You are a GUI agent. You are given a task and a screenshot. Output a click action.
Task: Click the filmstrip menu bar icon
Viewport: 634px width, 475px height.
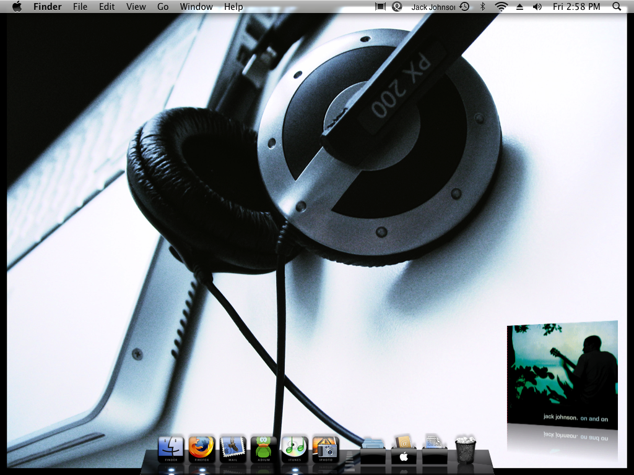pyautogui.click(x=380, y=6)
